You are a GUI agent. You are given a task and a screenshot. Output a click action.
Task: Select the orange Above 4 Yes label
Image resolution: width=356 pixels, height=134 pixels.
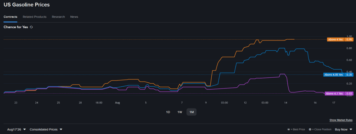coord(335,39)
